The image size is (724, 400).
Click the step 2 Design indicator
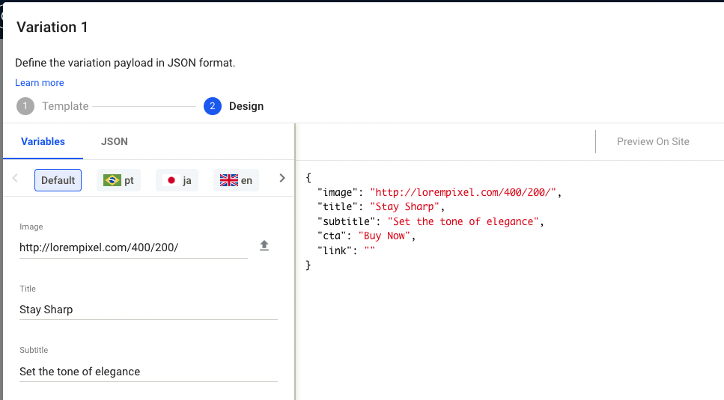pyautogui.click(x=234, y=106)
